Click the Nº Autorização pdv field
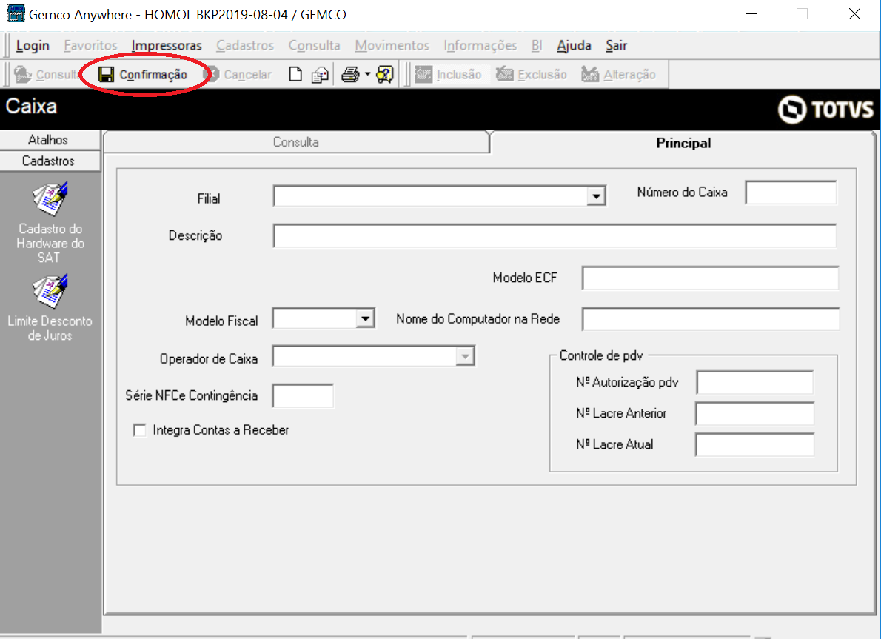 coord(754,383)
